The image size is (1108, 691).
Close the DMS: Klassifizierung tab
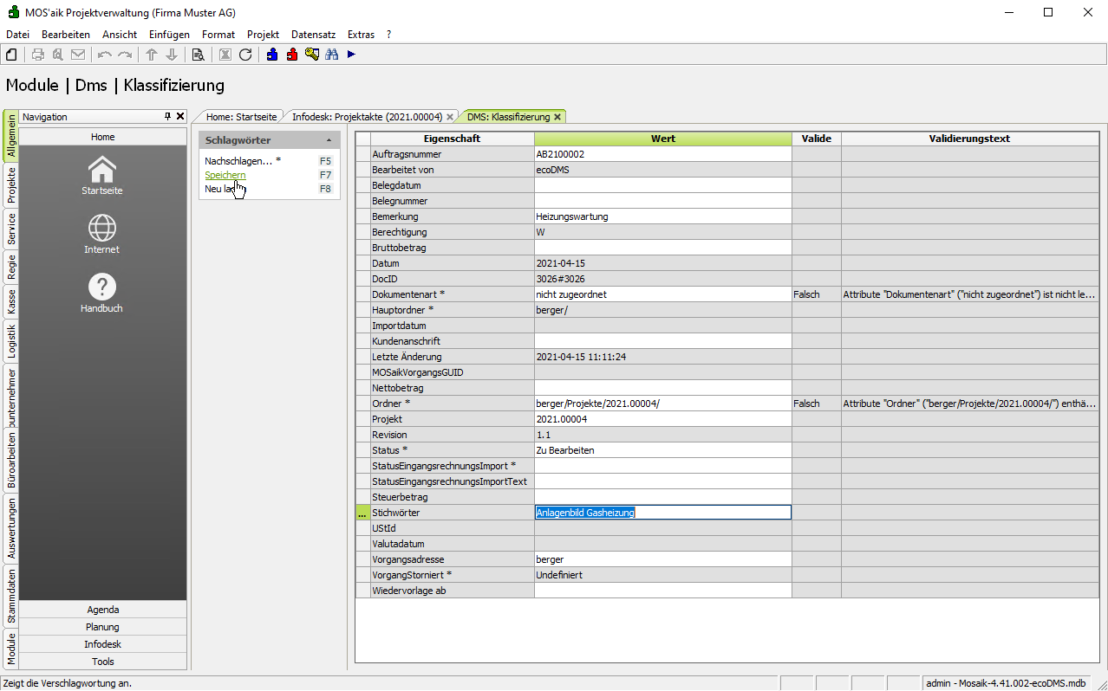point(557,117)
